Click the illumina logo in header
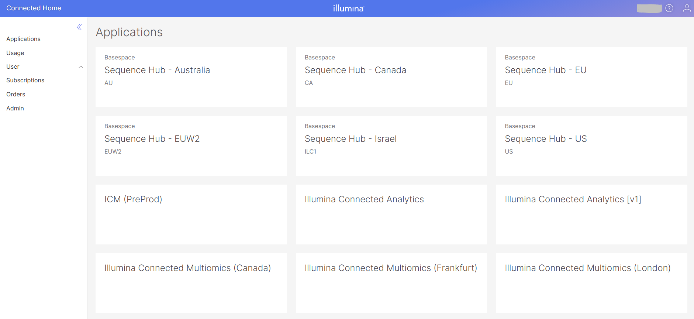The width and height of the screenshot is (694, 319). pos(348,8)
